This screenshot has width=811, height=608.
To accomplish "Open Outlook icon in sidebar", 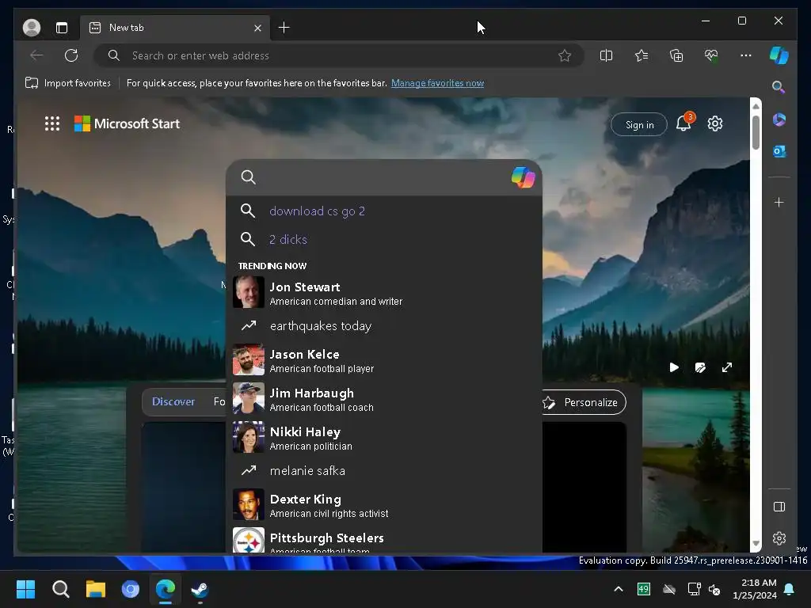I will [x=779, y=151].
